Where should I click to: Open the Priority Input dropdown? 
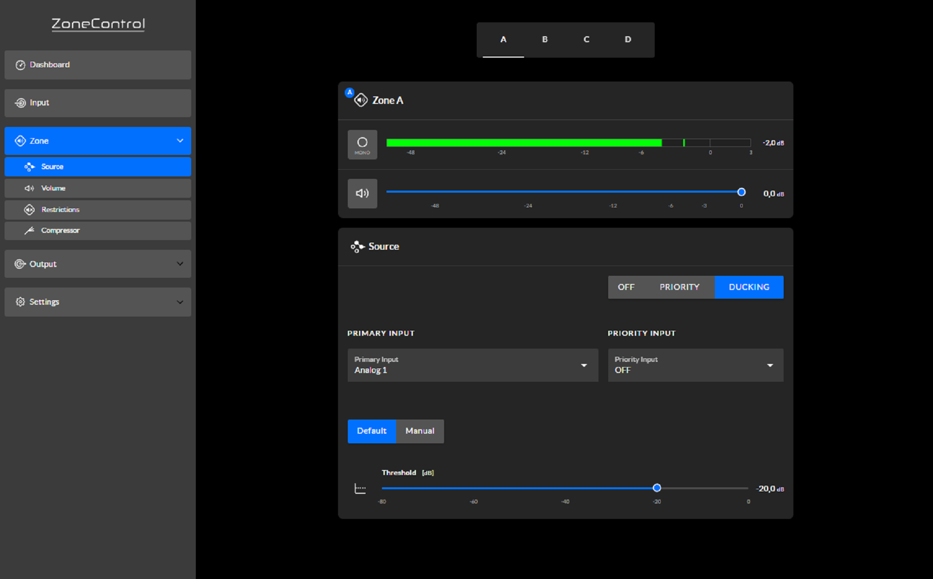tap(695, 365)
